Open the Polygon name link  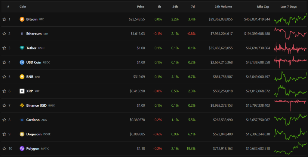tap(33, 149)
